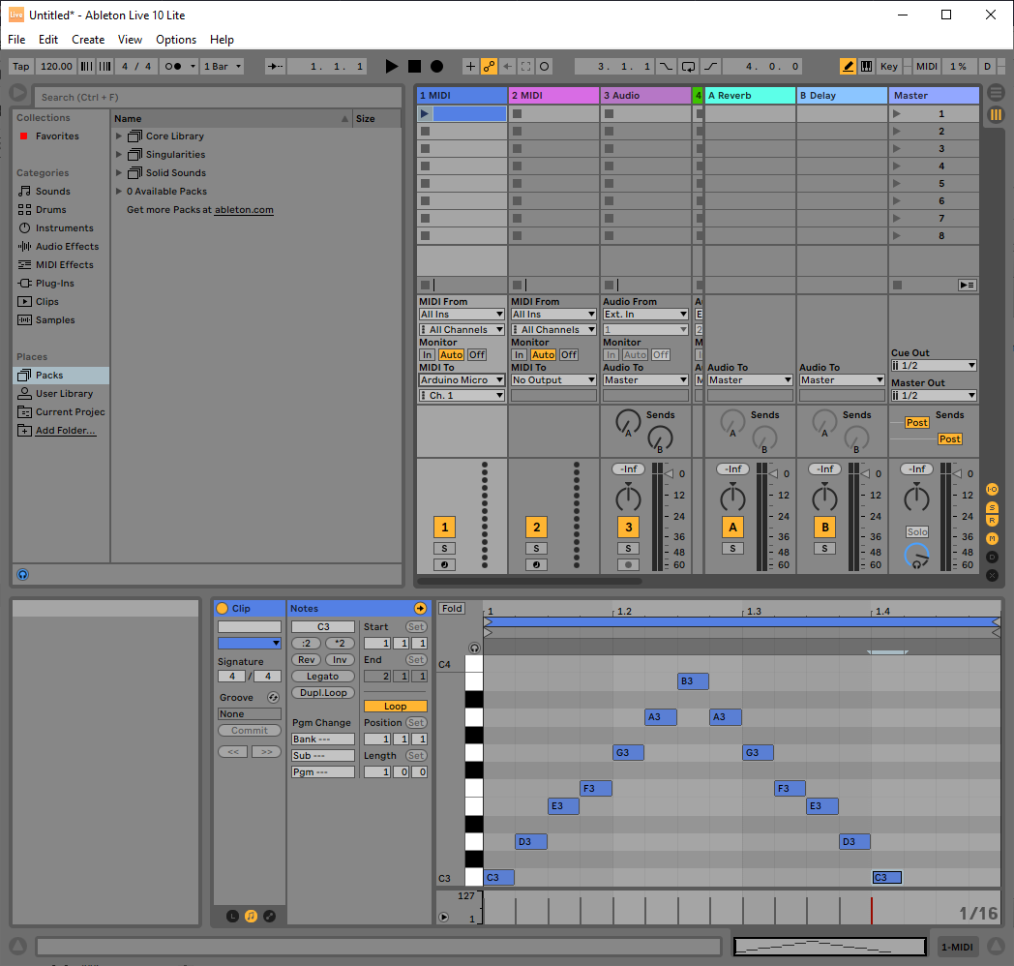Screen dimensions: 1014x966
Task: Enable Fold in the note editor
Action: click(x=452, y=608)
